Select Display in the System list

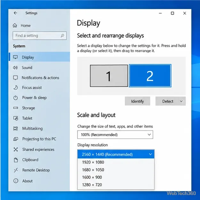[39, 57]
